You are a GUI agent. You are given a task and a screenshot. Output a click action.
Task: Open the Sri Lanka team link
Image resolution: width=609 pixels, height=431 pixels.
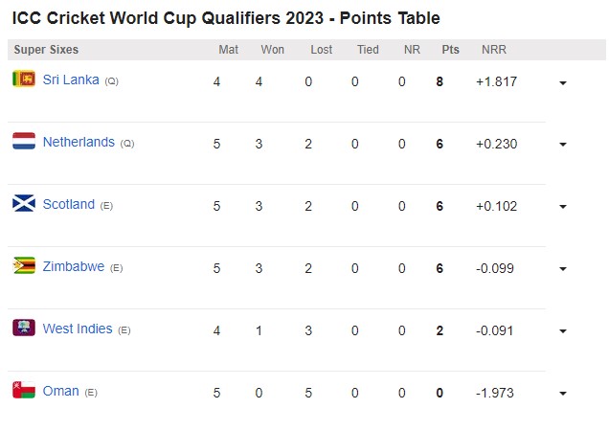click(x=71, y=80)
